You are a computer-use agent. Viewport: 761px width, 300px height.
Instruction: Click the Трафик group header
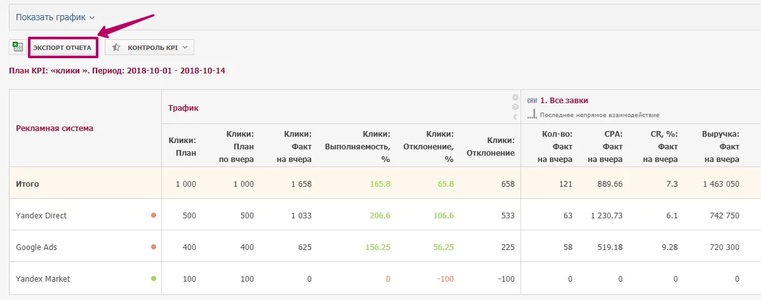[x=183, y=108]
